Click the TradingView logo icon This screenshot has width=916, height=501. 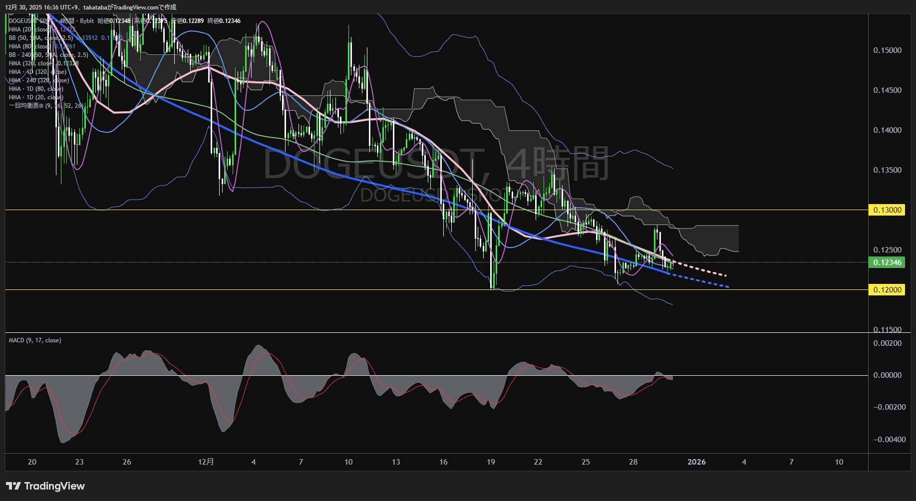tap(13, 486)
